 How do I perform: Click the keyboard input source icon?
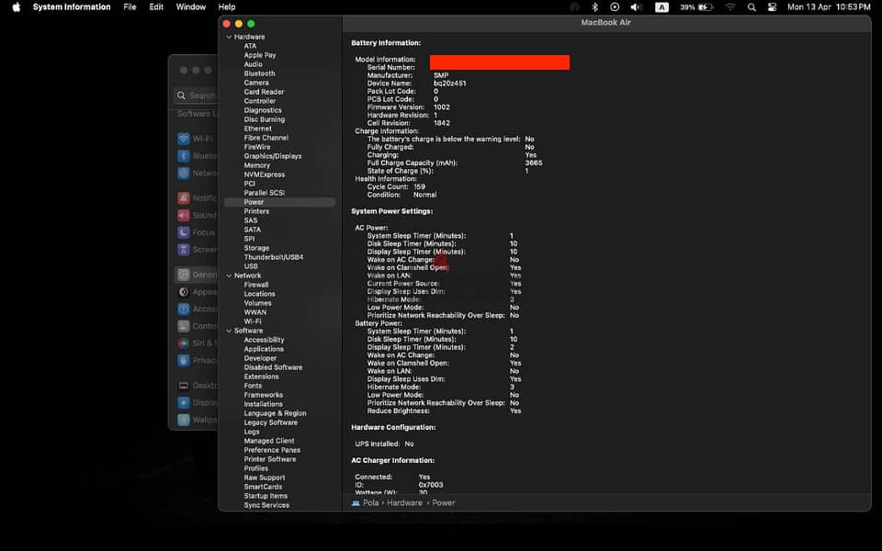coord(662,6)
